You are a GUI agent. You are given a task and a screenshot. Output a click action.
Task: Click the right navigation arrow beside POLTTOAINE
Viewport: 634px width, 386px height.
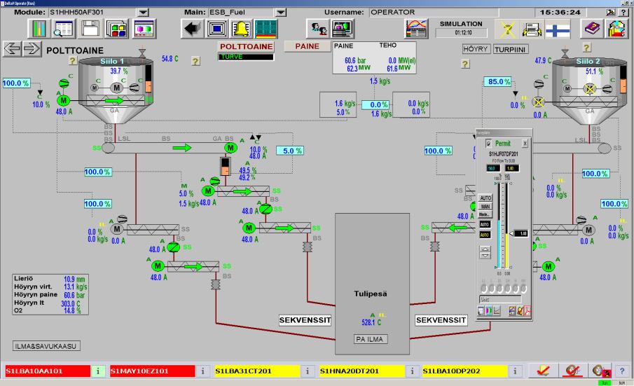coord(32,49)
